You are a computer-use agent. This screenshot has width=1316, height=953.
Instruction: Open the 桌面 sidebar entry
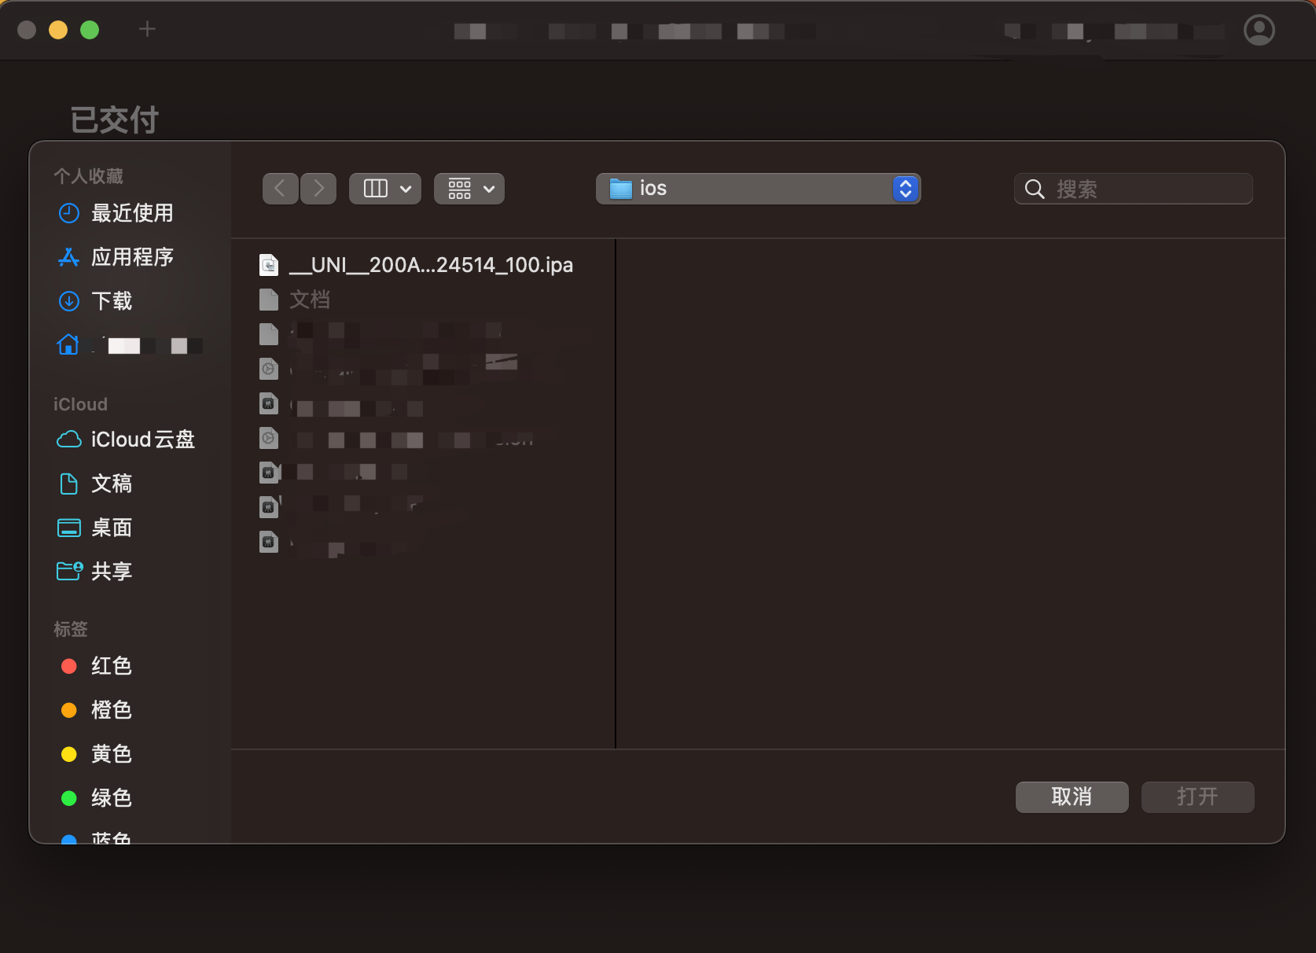tap(111, 528)
